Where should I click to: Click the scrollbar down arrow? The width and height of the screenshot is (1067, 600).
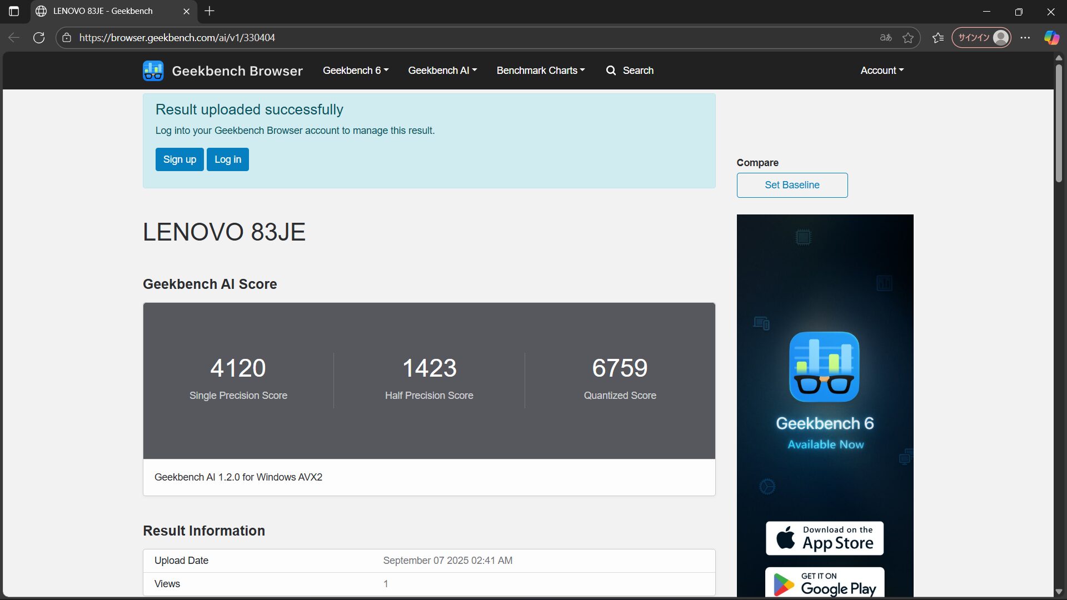pyautogui.click(x=1059, y=592)
